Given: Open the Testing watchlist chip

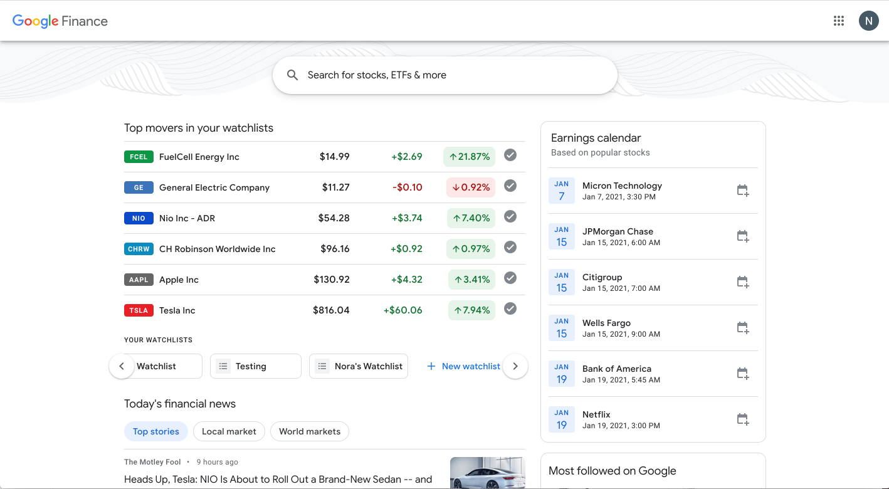Looking at the screenshot, I should pos(256,366).
